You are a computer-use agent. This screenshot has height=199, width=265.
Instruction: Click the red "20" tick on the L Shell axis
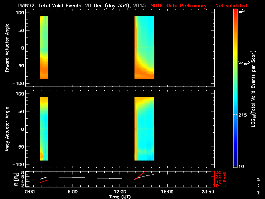click(x=219, y=177)
